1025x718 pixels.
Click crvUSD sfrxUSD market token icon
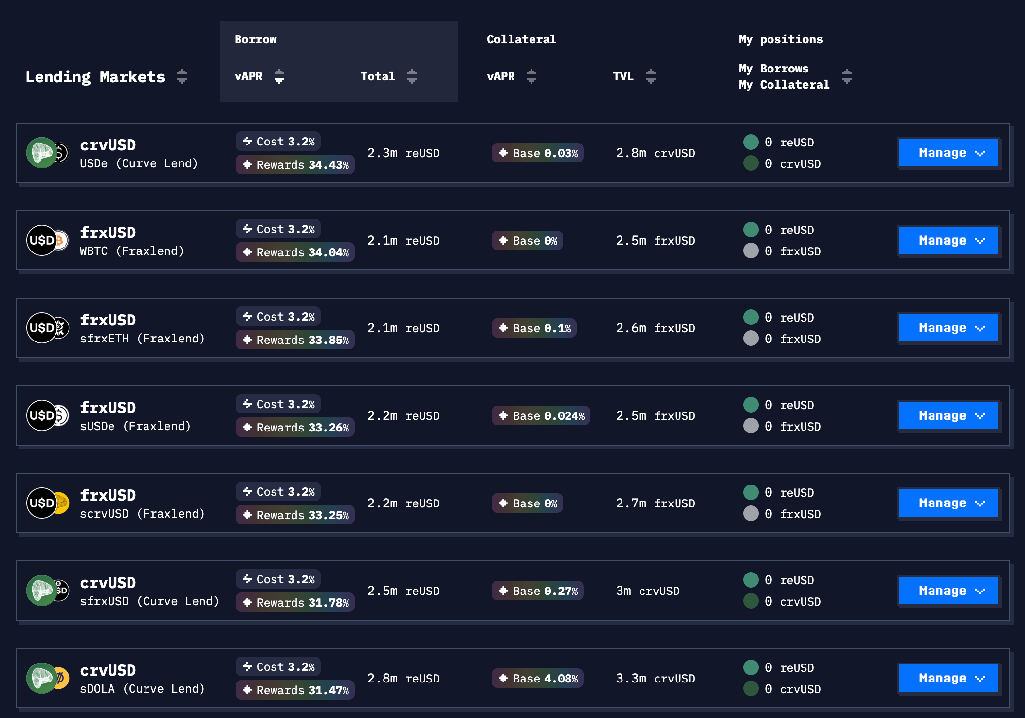48,591
